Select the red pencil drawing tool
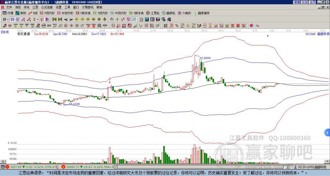 click(5, 26)
